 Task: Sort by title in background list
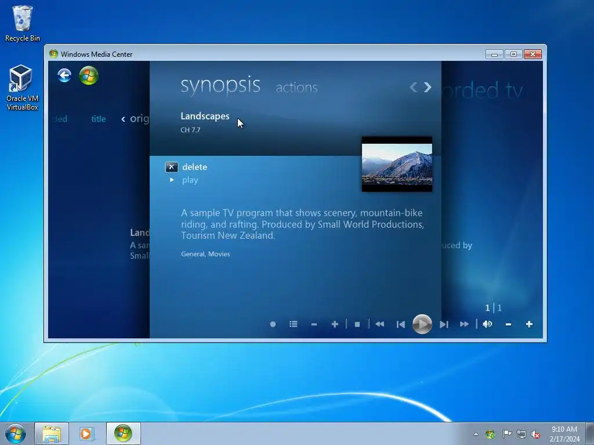click(99, 119)
